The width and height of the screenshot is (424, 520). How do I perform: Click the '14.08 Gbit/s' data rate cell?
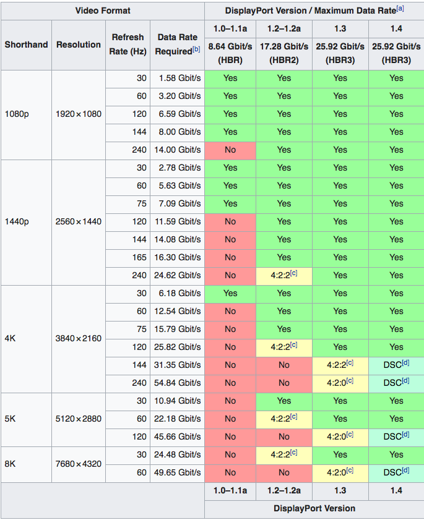177,240
